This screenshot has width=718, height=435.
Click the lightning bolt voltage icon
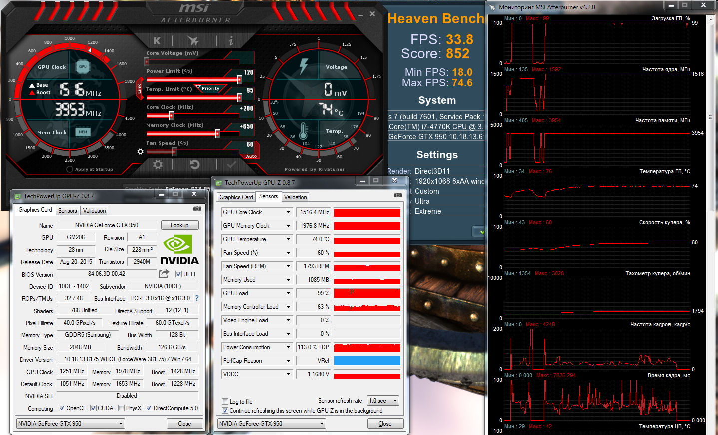(x=303, y=66)
